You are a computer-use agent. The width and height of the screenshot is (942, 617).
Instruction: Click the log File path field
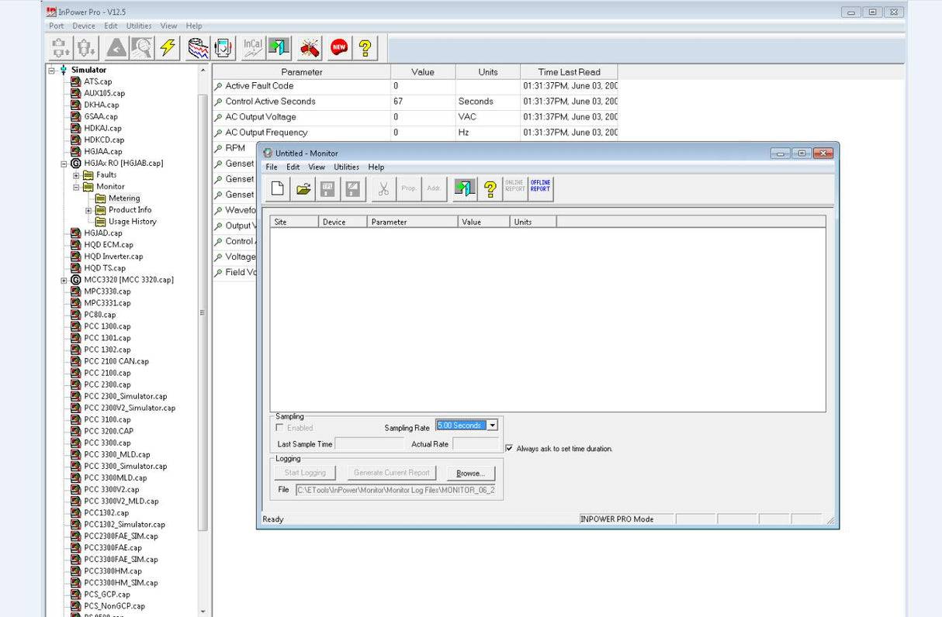[396, 490]
